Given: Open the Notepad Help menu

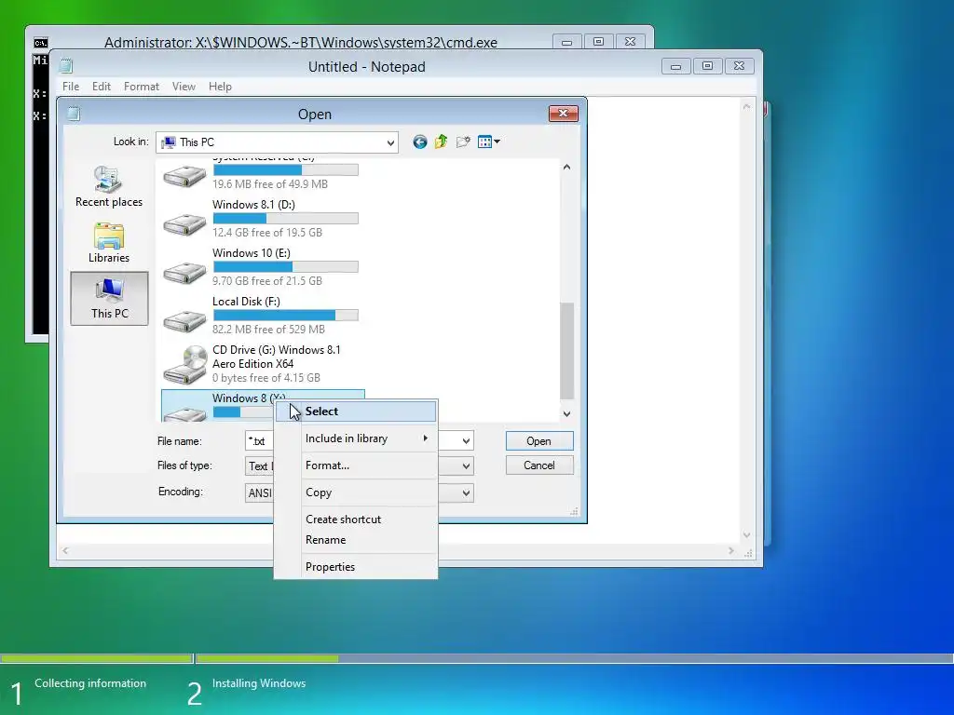Looking at the screenshot, I should pyautogui.click(x=220, y=87).
